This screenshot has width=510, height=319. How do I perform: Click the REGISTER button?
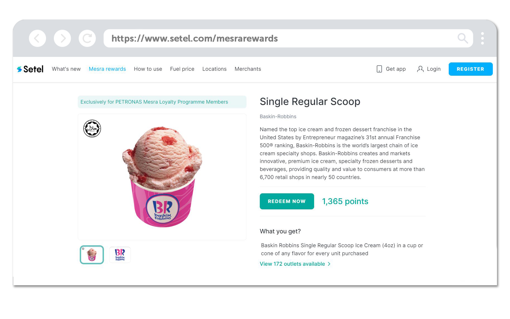tap(470, 69)
